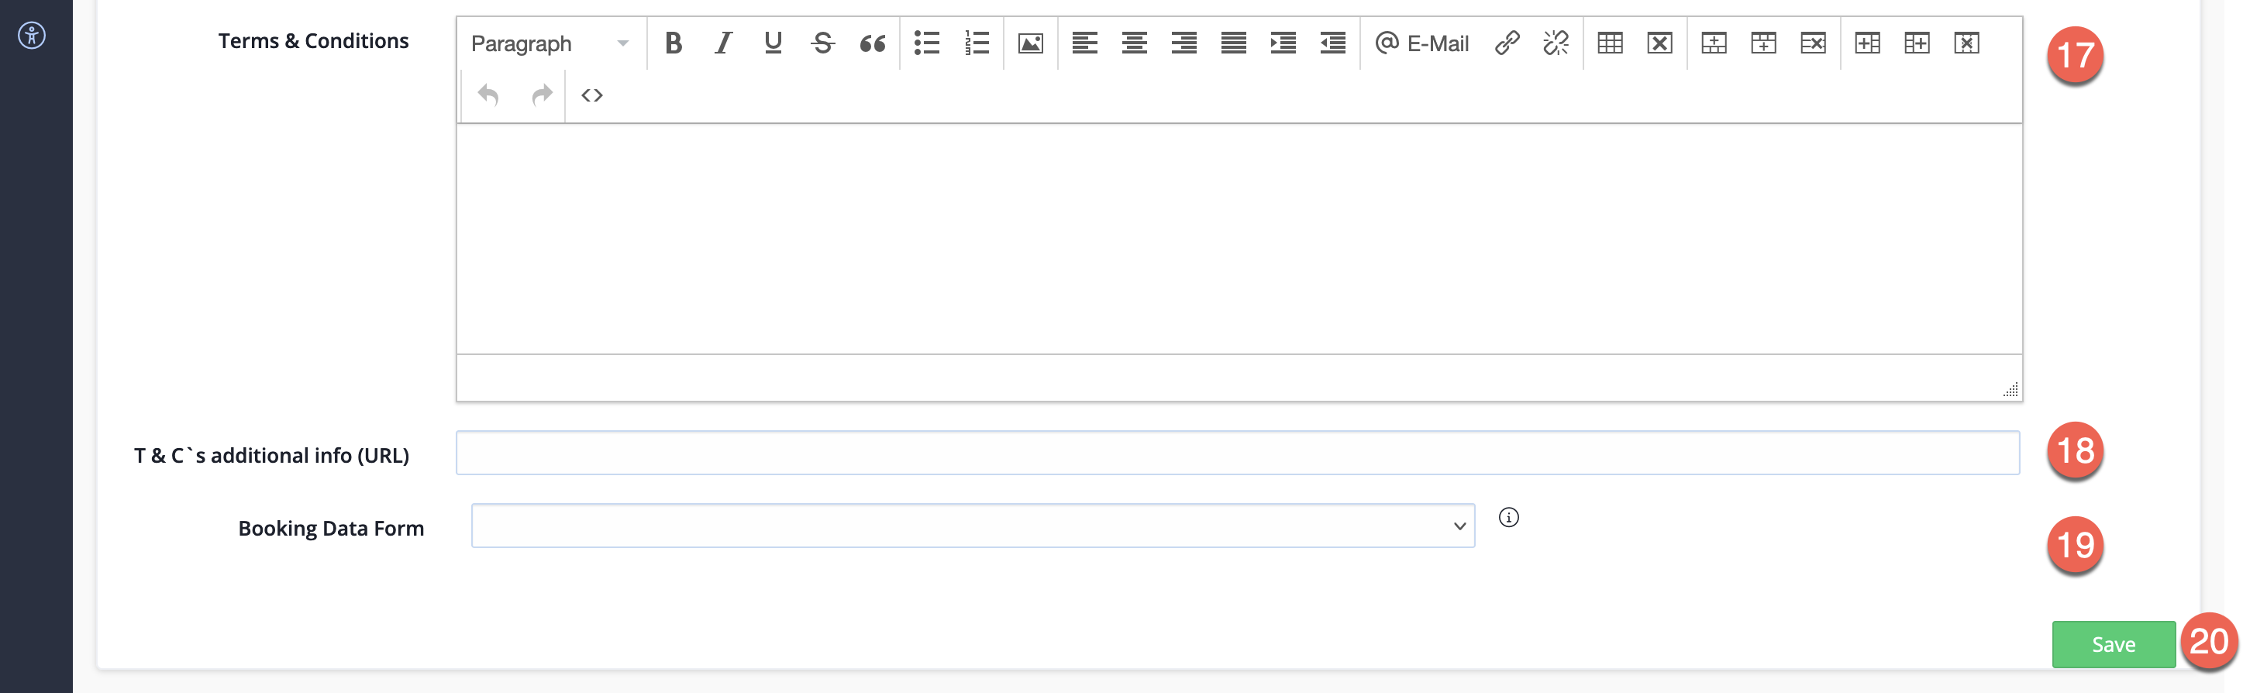The width and height of the screenshot is (2243, 693).
Task: Toggle bold formatting in editor toolbar
Action: coord(673,43)
